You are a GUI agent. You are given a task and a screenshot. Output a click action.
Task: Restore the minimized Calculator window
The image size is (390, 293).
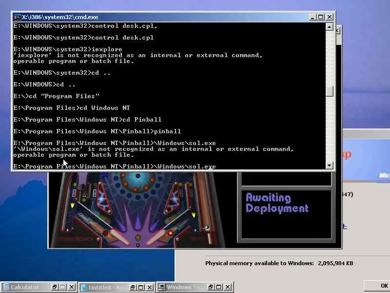click(x=55, y=287)
